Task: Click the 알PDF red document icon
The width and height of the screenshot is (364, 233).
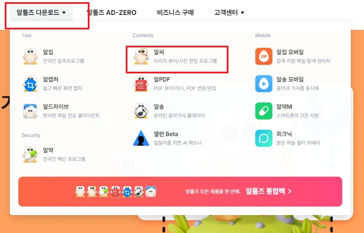Action: (x=141, y=84)
